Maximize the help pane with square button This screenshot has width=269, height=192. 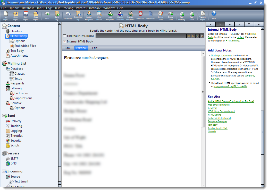pos(249,24)
